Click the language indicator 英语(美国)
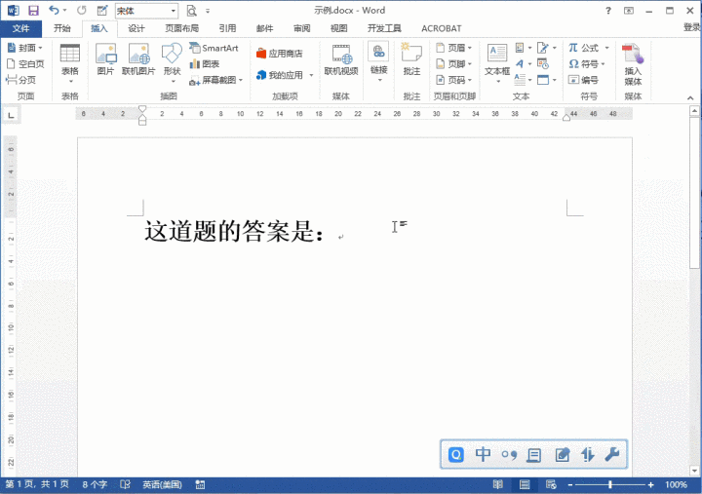 click(x=162, y=484)
